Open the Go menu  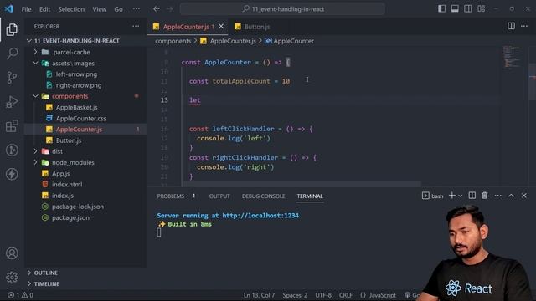pyautogui.click(x=119, y=9)
